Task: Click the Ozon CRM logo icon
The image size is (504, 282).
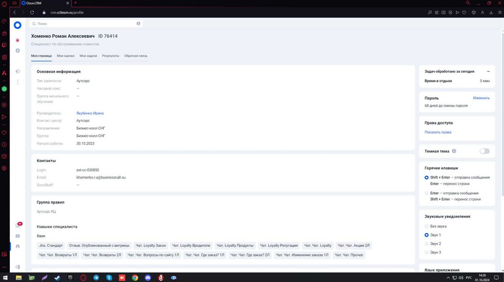Action: (17, 25)
